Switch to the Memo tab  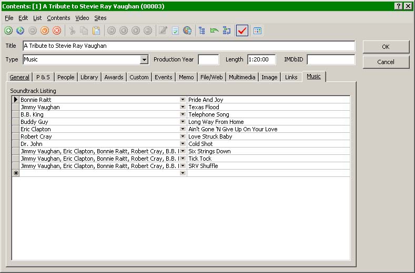click(x=186, y=77)
